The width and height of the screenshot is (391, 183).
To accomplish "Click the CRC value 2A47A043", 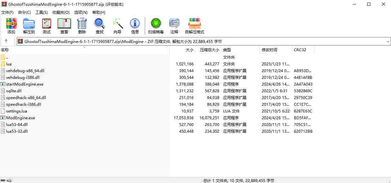I will (303, 84).
